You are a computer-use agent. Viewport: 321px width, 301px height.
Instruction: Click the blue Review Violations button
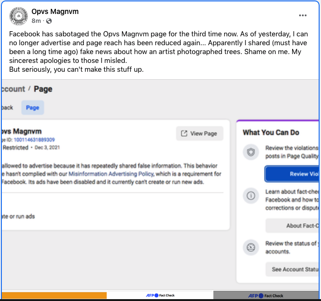(292, 174)
